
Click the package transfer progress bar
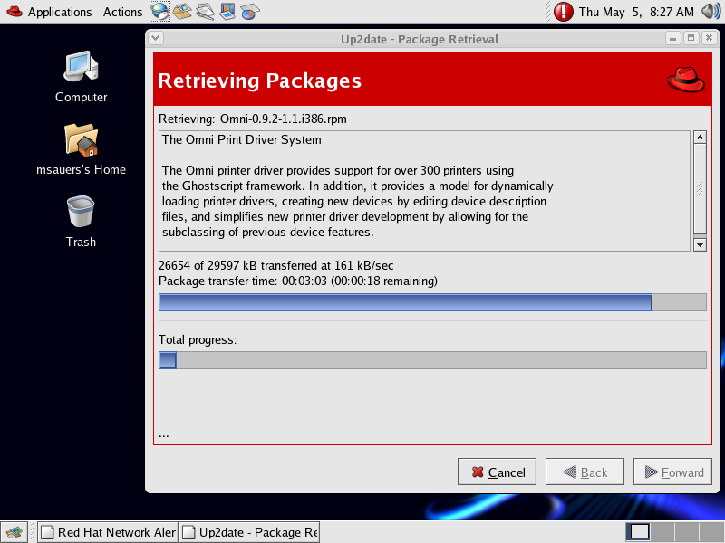pyautogui.click(x=432, y=302)
